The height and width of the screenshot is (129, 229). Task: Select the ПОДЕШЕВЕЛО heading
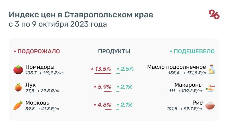pos(194,51)
